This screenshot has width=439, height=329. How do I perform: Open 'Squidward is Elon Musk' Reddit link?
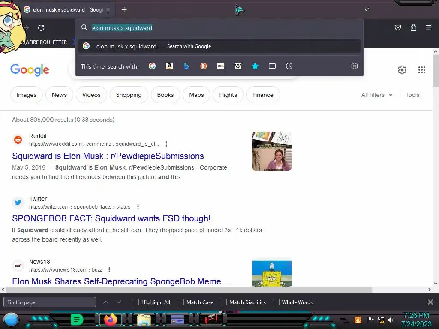tap(108, 156)
